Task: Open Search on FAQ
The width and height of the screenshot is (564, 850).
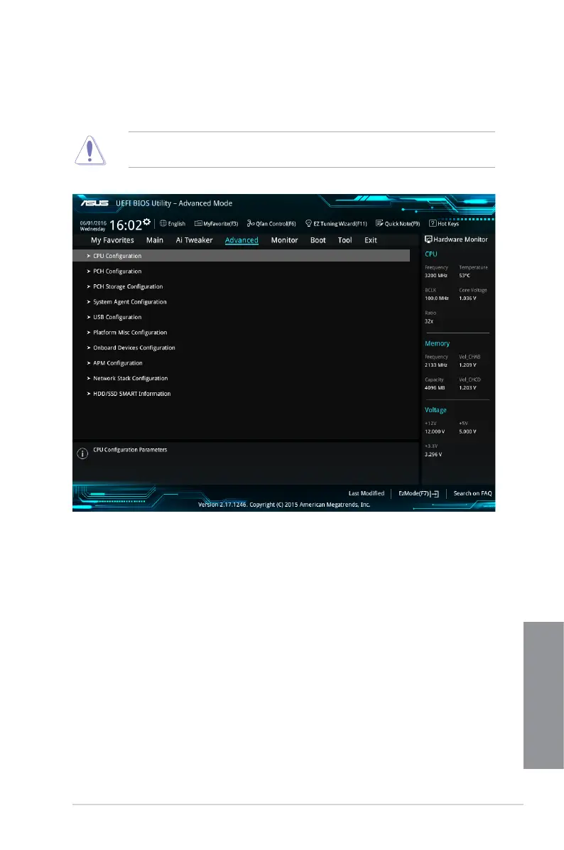Action: pyautogui.click(x=472, y=493)
